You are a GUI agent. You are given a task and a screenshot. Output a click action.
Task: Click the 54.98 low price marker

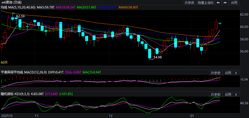(157, 57)
